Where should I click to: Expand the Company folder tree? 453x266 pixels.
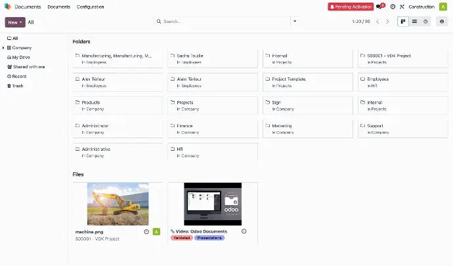(3, 48)
